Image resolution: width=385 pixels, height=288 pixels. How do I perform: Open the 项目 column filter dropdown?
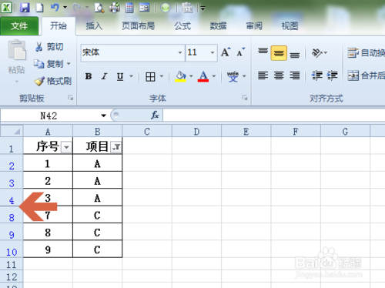point(116,147)
